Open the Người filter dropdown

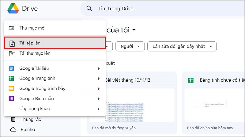(130, 46)
